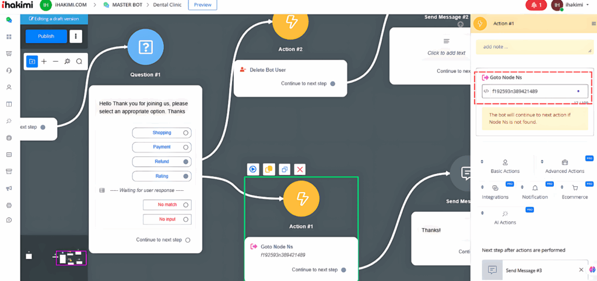Image resolution: width=597 pixels, height=281 pixels.
Task: Click the zoom out minus icon
Action: coord(55,61)
